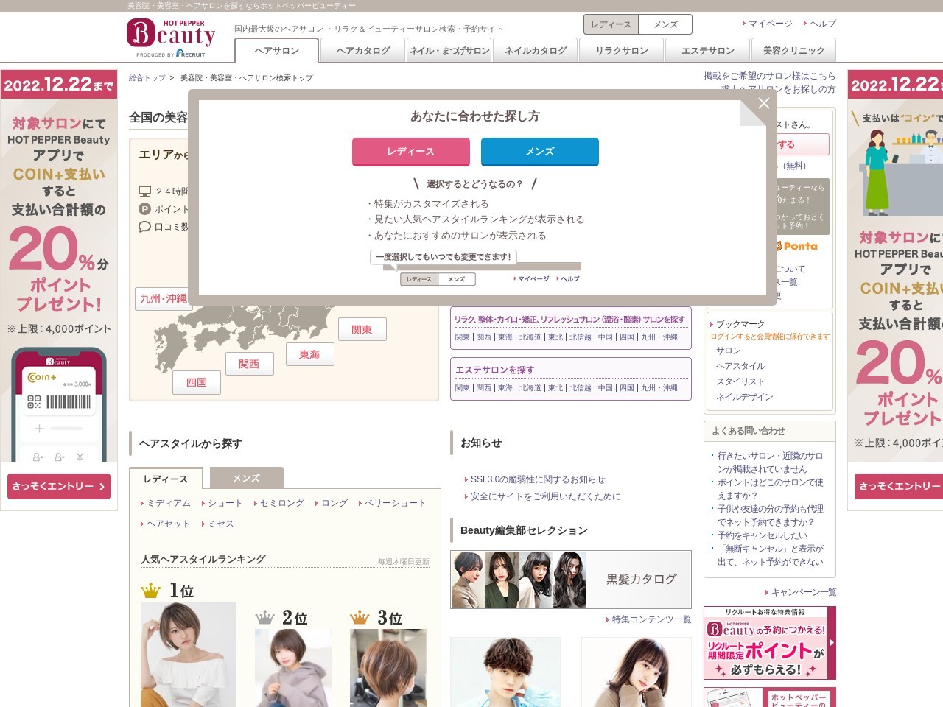Open the ブックマーク link in sidebar
The width and height of the screenshot is (943, 707).
pos(740,324)
